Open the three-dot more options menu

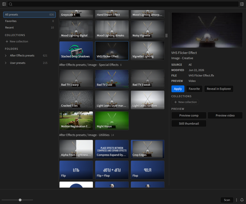point(236,200)
